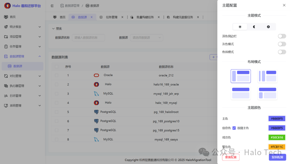
Task: Toggle the 色弱模式 switch
Action: pyautogui.click(x=282, y=52)
